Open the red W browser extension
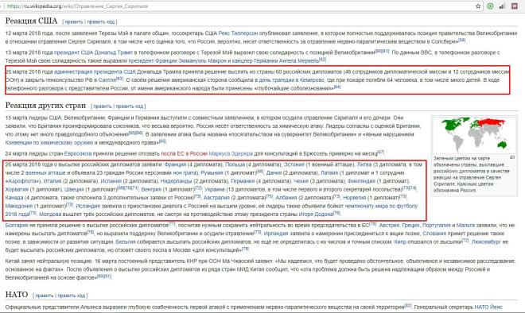This screenshot has width=525, height=313. (515, 6)
